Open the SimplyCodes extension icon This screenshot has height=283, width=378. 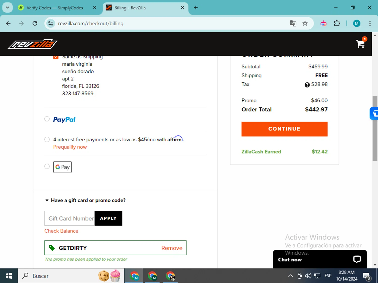(323, 23)
